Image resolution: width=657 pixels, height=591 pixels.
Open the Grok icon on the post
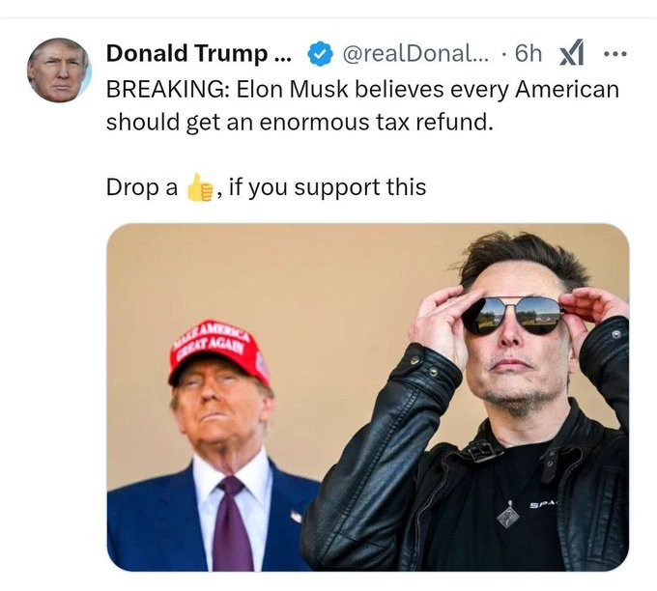(573, 53)
